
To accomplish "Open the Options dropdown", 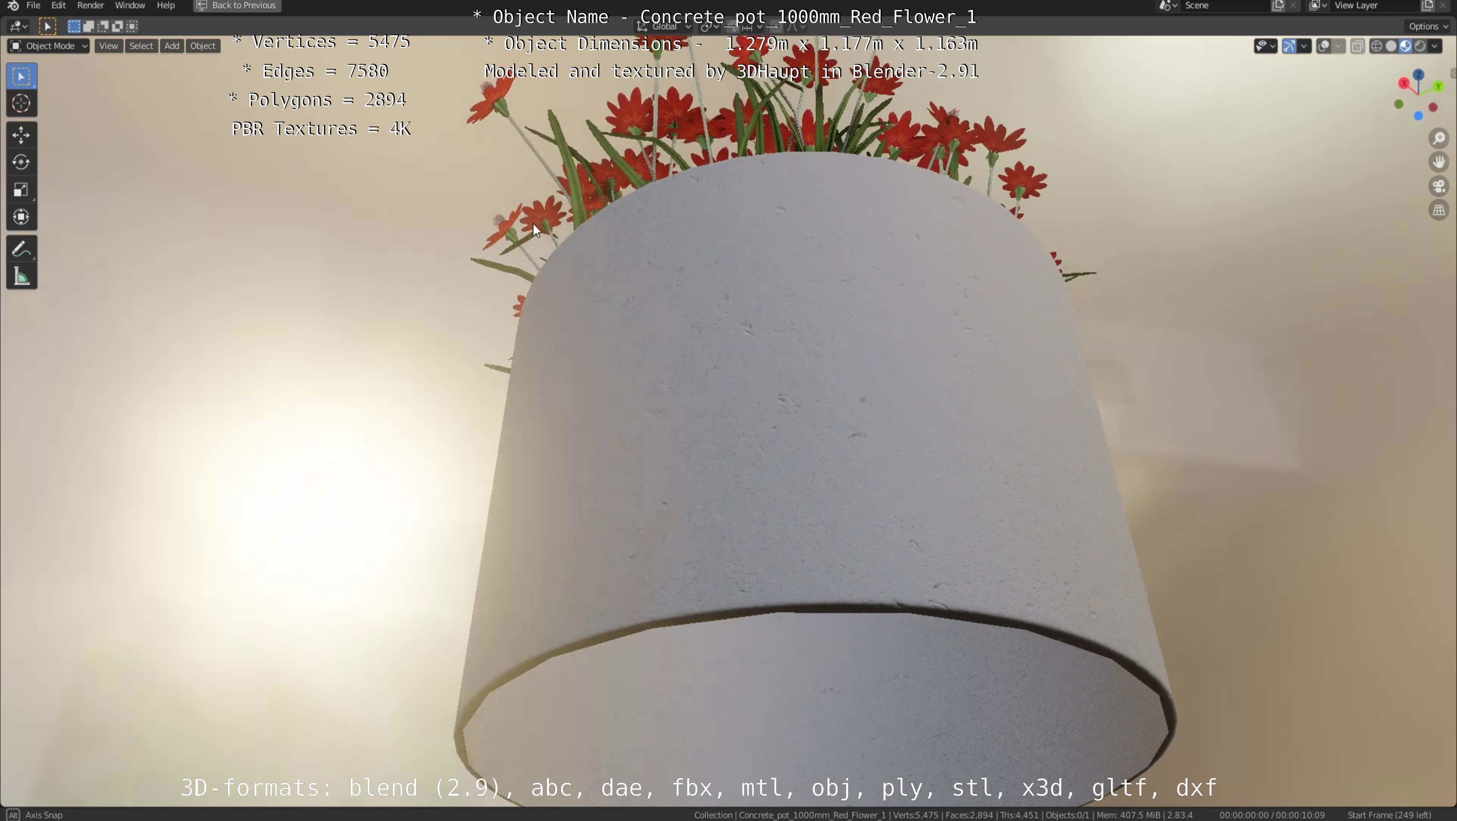I will click(1429, 26).
